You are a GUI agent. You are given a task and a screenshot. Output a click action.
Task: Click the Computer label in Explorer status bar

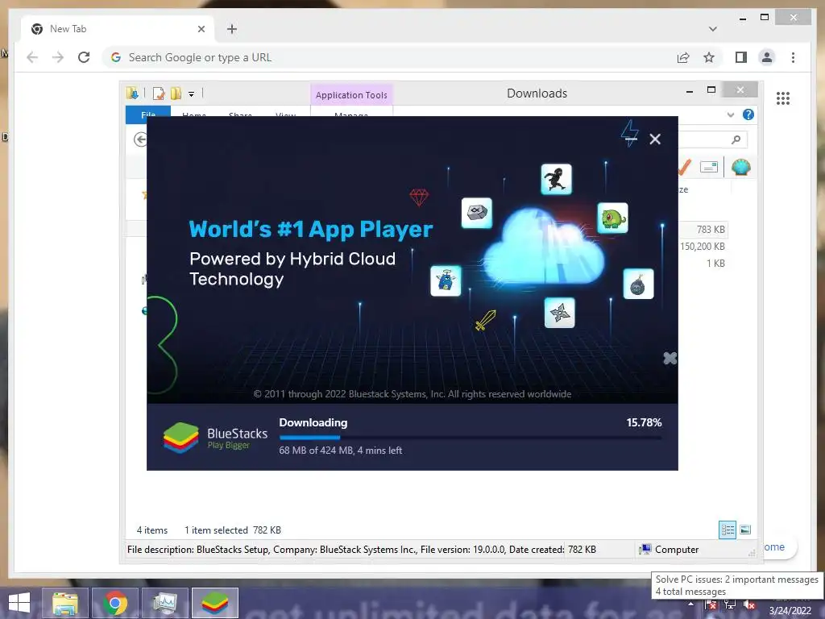[x=677, y=550]
